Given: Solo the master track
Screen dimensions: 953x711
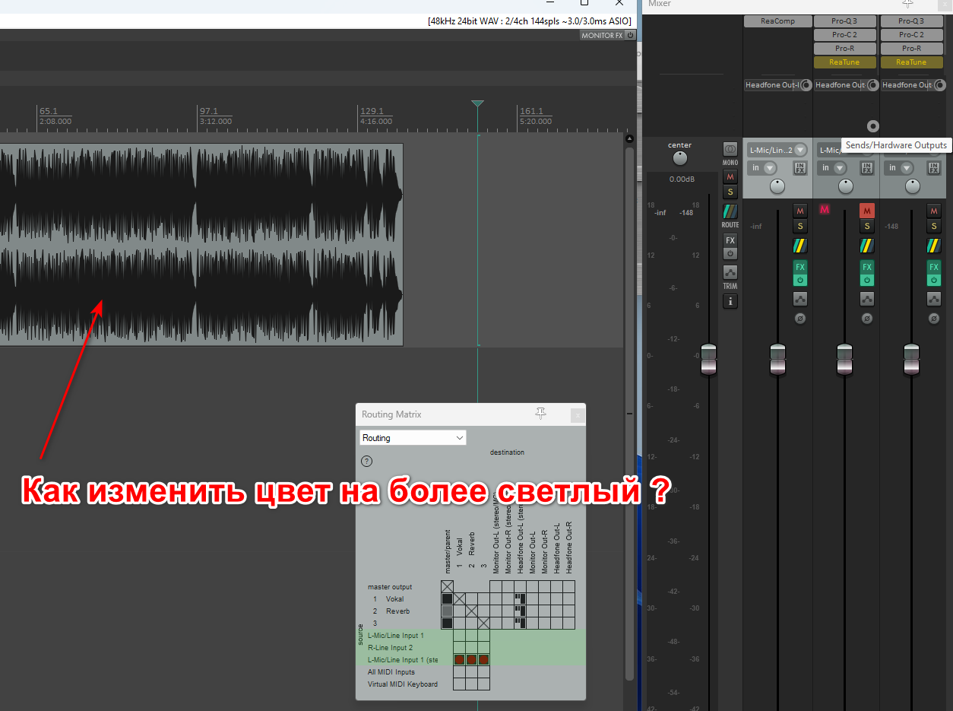Looking at the screenshot, I should click(730, 192).
